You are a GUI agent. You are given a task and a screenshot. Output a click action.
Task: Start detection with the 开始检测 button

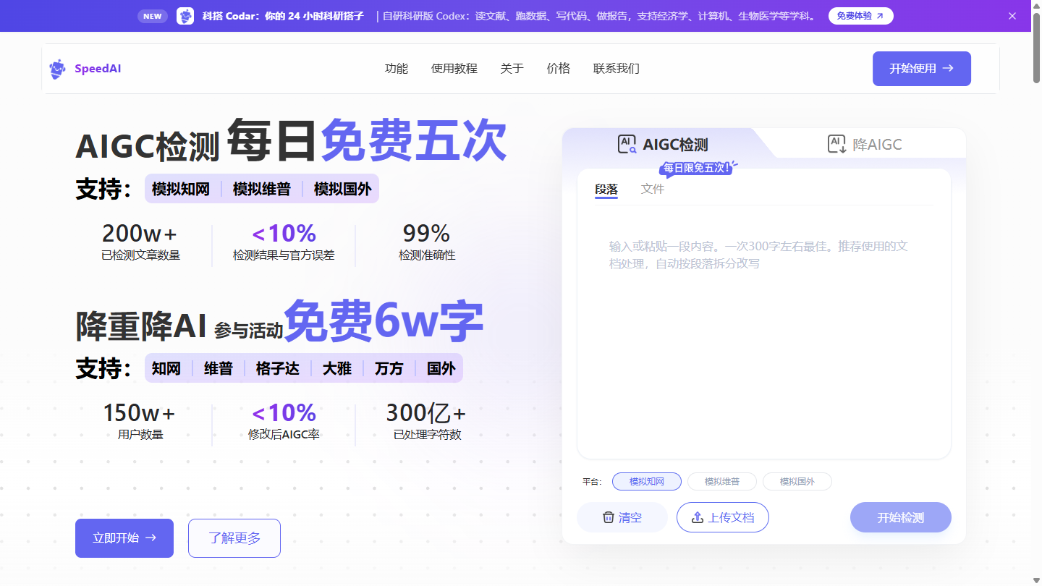[901, 517]
